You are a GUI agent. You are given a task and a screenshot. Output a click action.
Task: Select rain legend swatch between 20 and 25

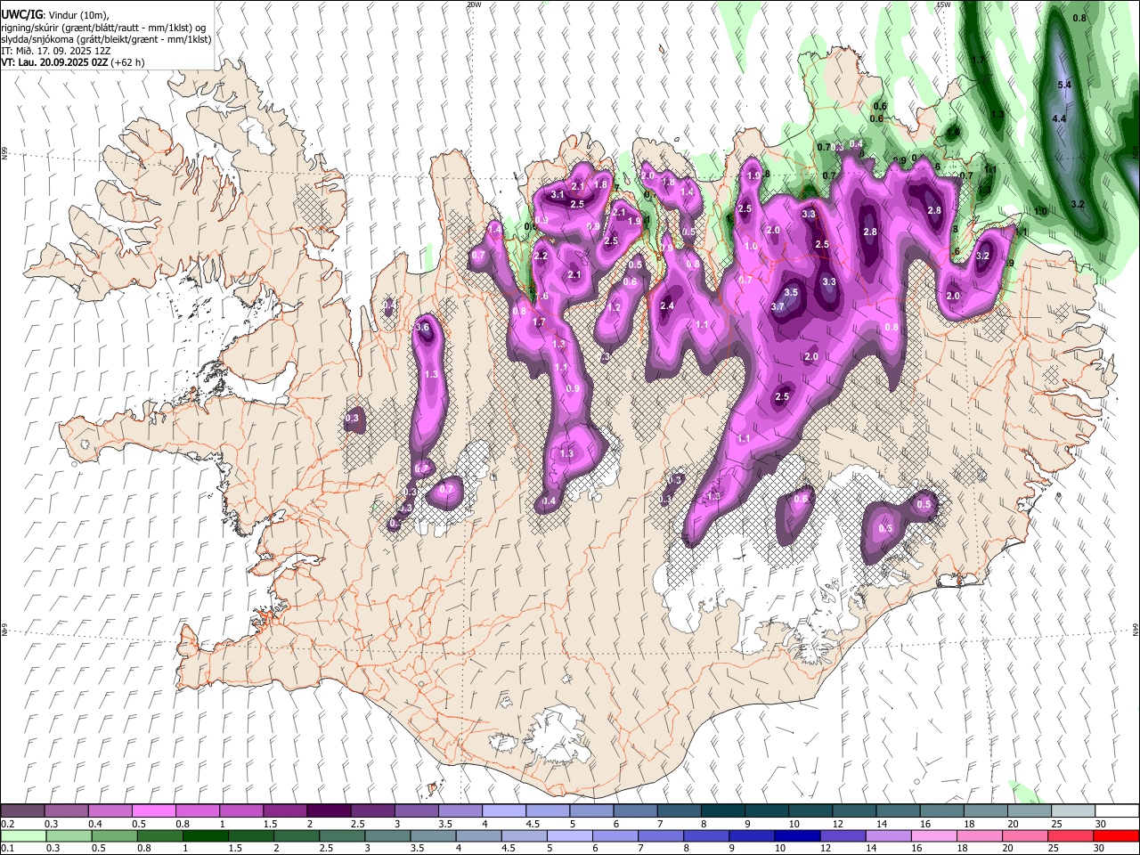click(x=1026, y=835)
